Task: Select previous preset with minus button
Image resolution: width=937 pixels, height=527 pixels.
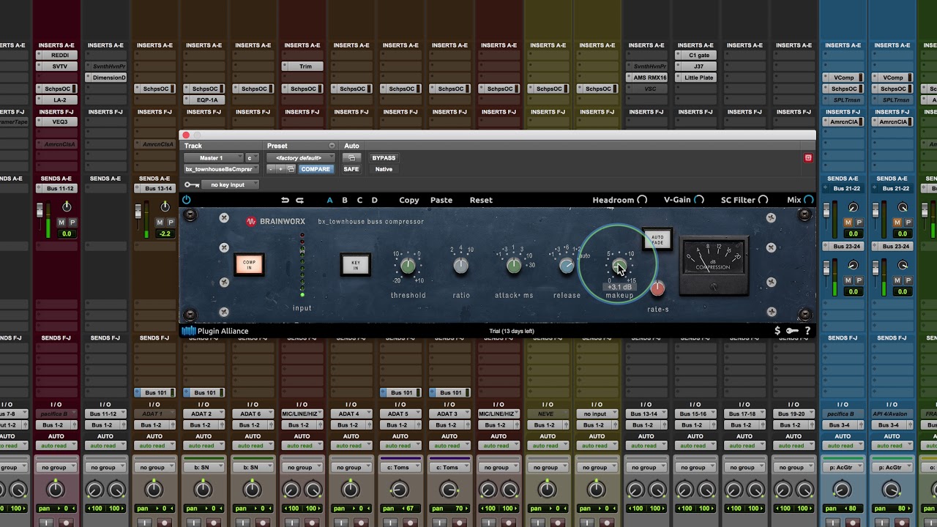Action: coord(271,169)
